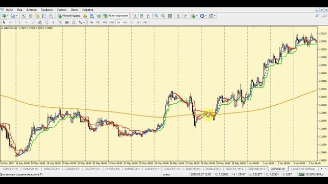Select the text label tool

(x=60, y=22)
